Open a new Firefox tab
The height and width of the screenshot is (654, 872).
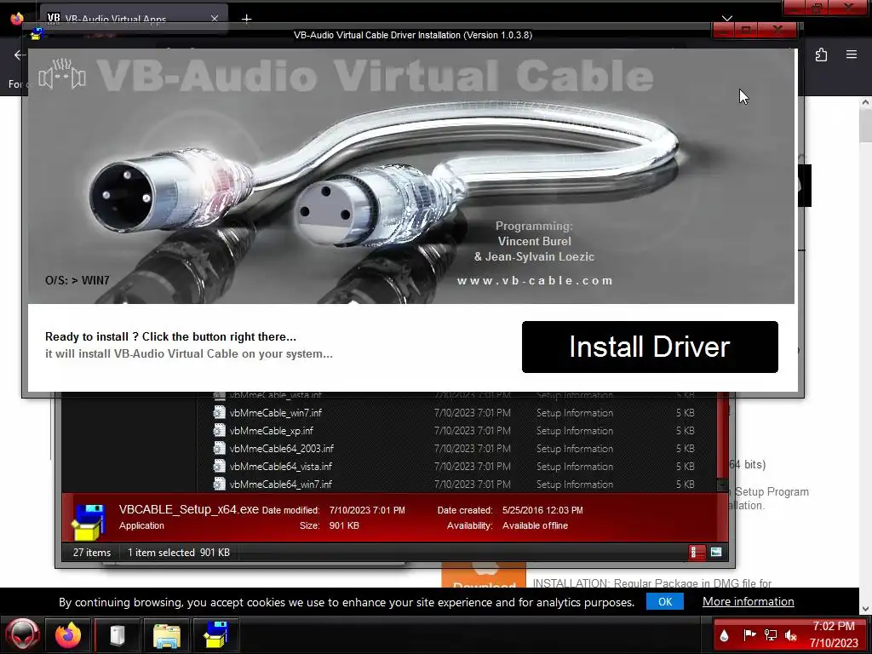click(246, 19)
